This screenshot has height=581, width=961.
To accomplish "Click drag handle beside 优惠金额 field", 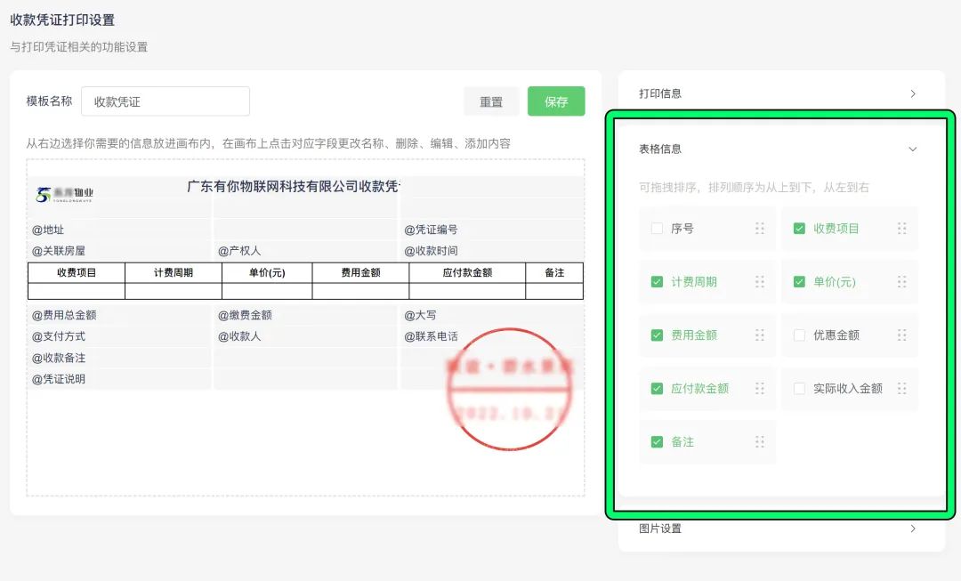I will pos(901,335).
